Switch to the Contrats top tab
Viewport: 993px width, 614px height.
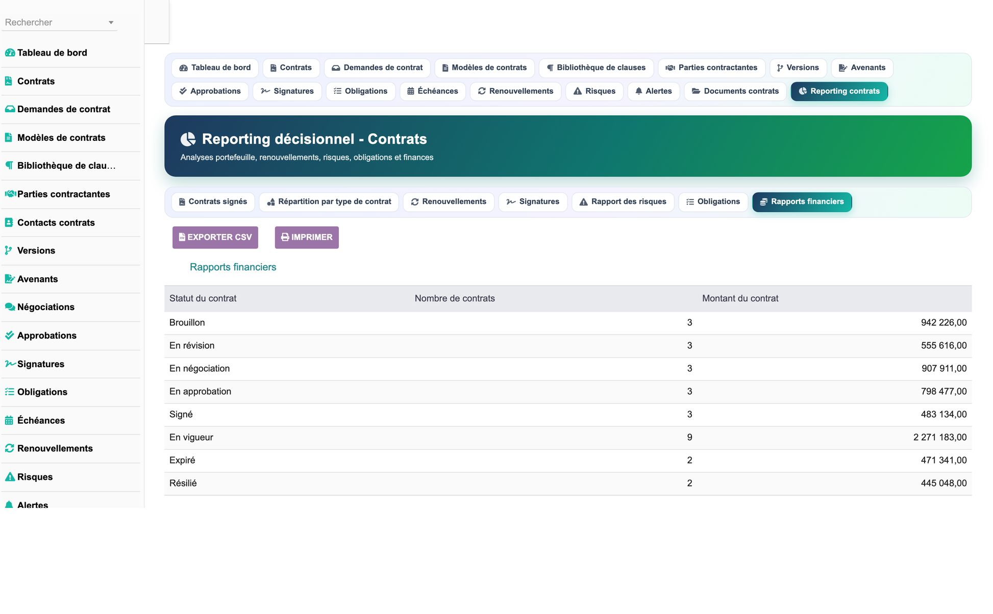291,68
